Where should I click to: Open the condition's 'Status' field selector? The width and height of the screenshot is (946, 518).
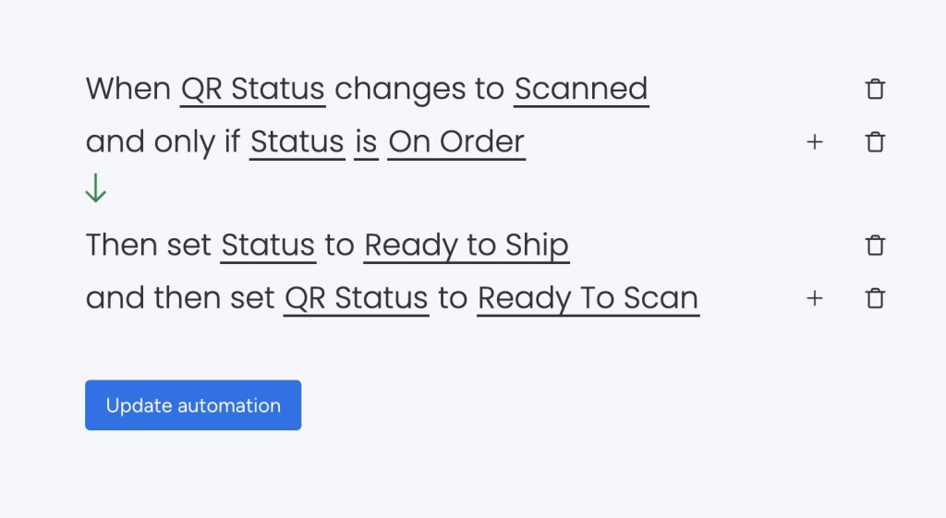tap(297, 142)
